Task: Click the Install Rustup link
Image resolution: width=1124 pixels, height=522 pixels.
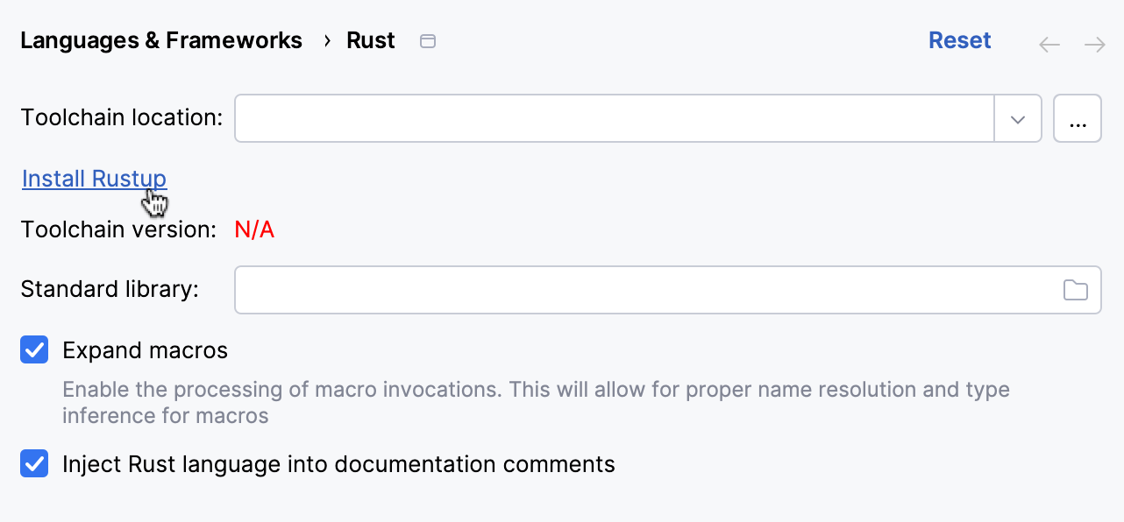Action: pos(94,178)
